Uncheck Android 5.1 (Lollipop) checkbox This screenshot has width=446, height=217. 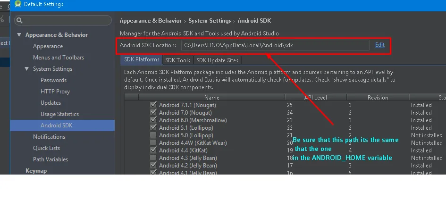[153, 127]
